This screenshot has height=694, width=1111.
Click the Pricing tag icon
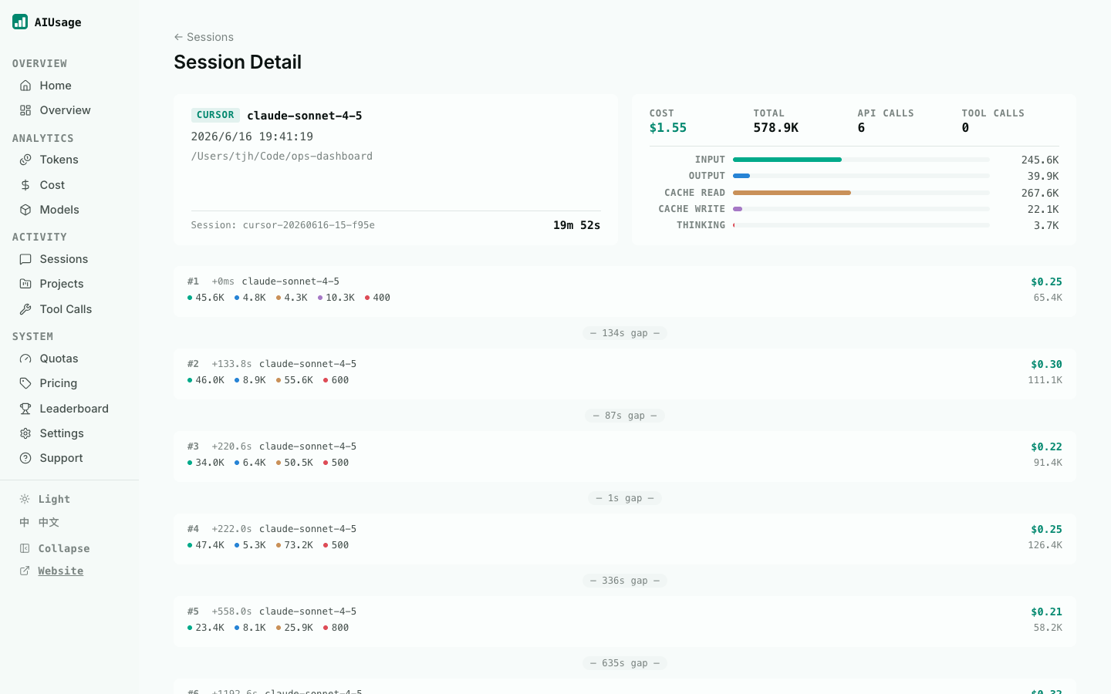pos(25,383)
